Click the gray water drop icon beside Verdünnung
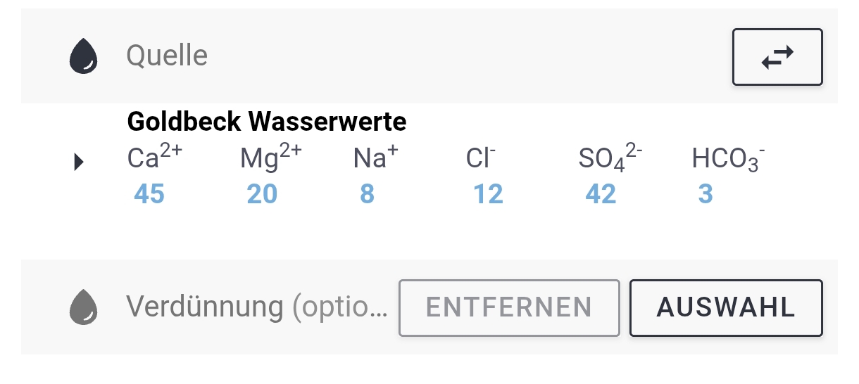 click(84, 307)
